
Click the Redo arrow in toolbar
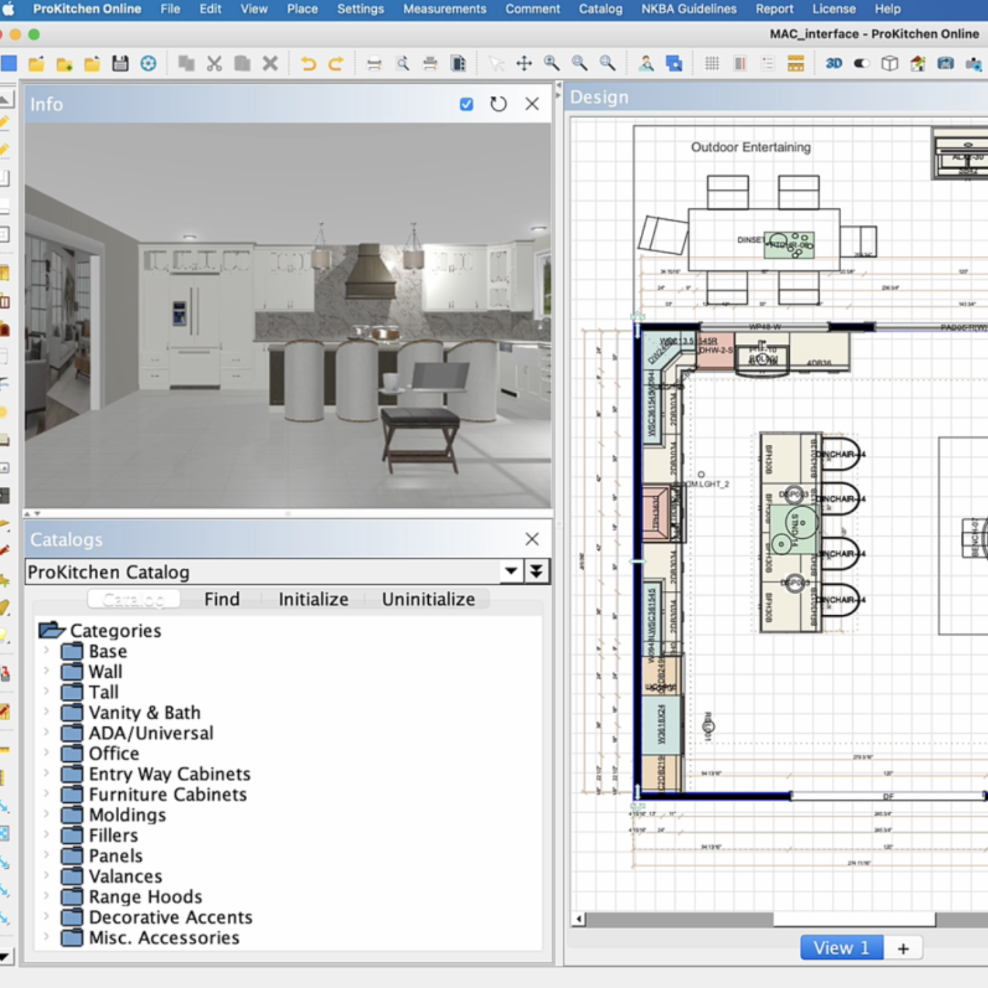[x=336, y=64]
